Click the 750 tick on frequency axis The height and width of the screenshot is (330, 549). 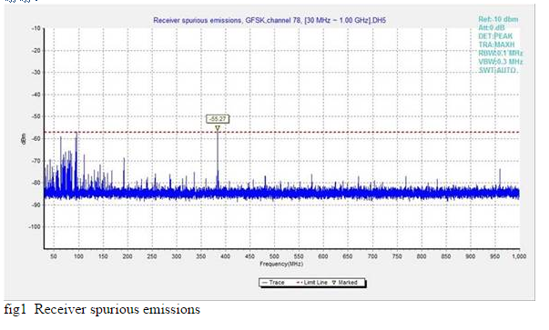click(x=397, y=256)
